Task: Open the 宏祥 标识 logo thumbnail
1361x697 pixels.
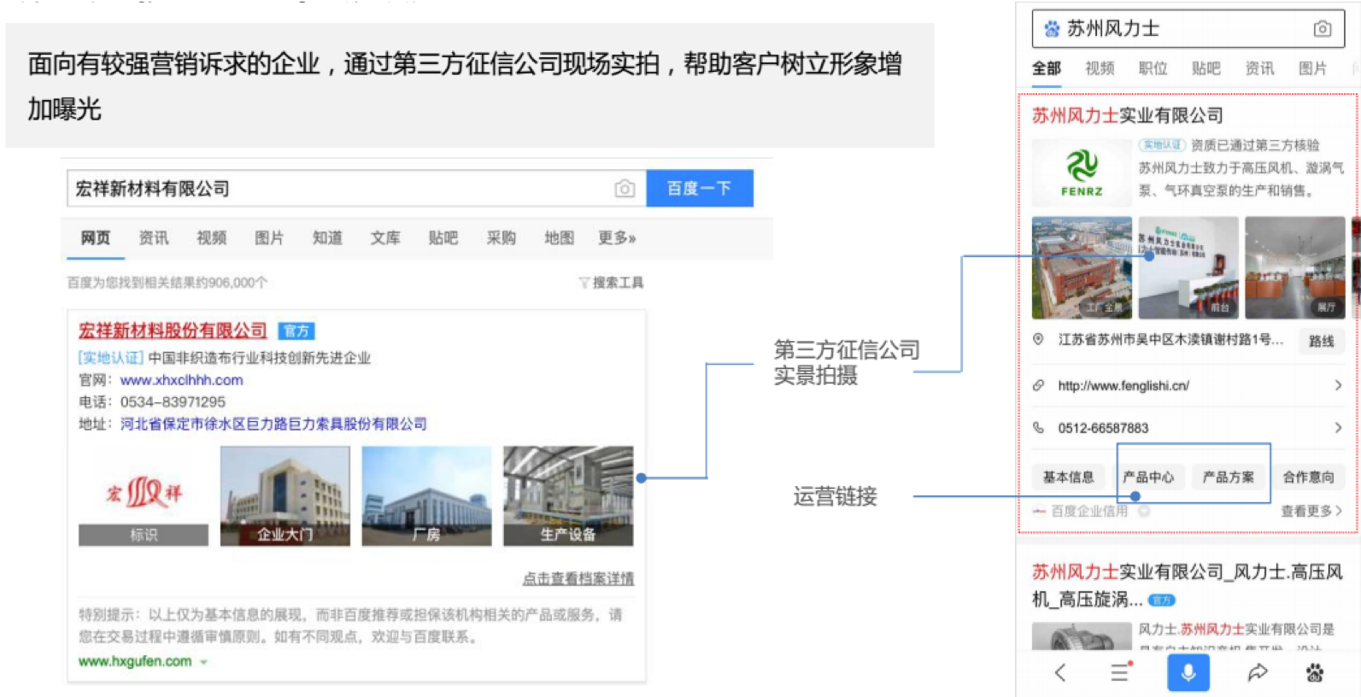Action: tap(144, 496)
